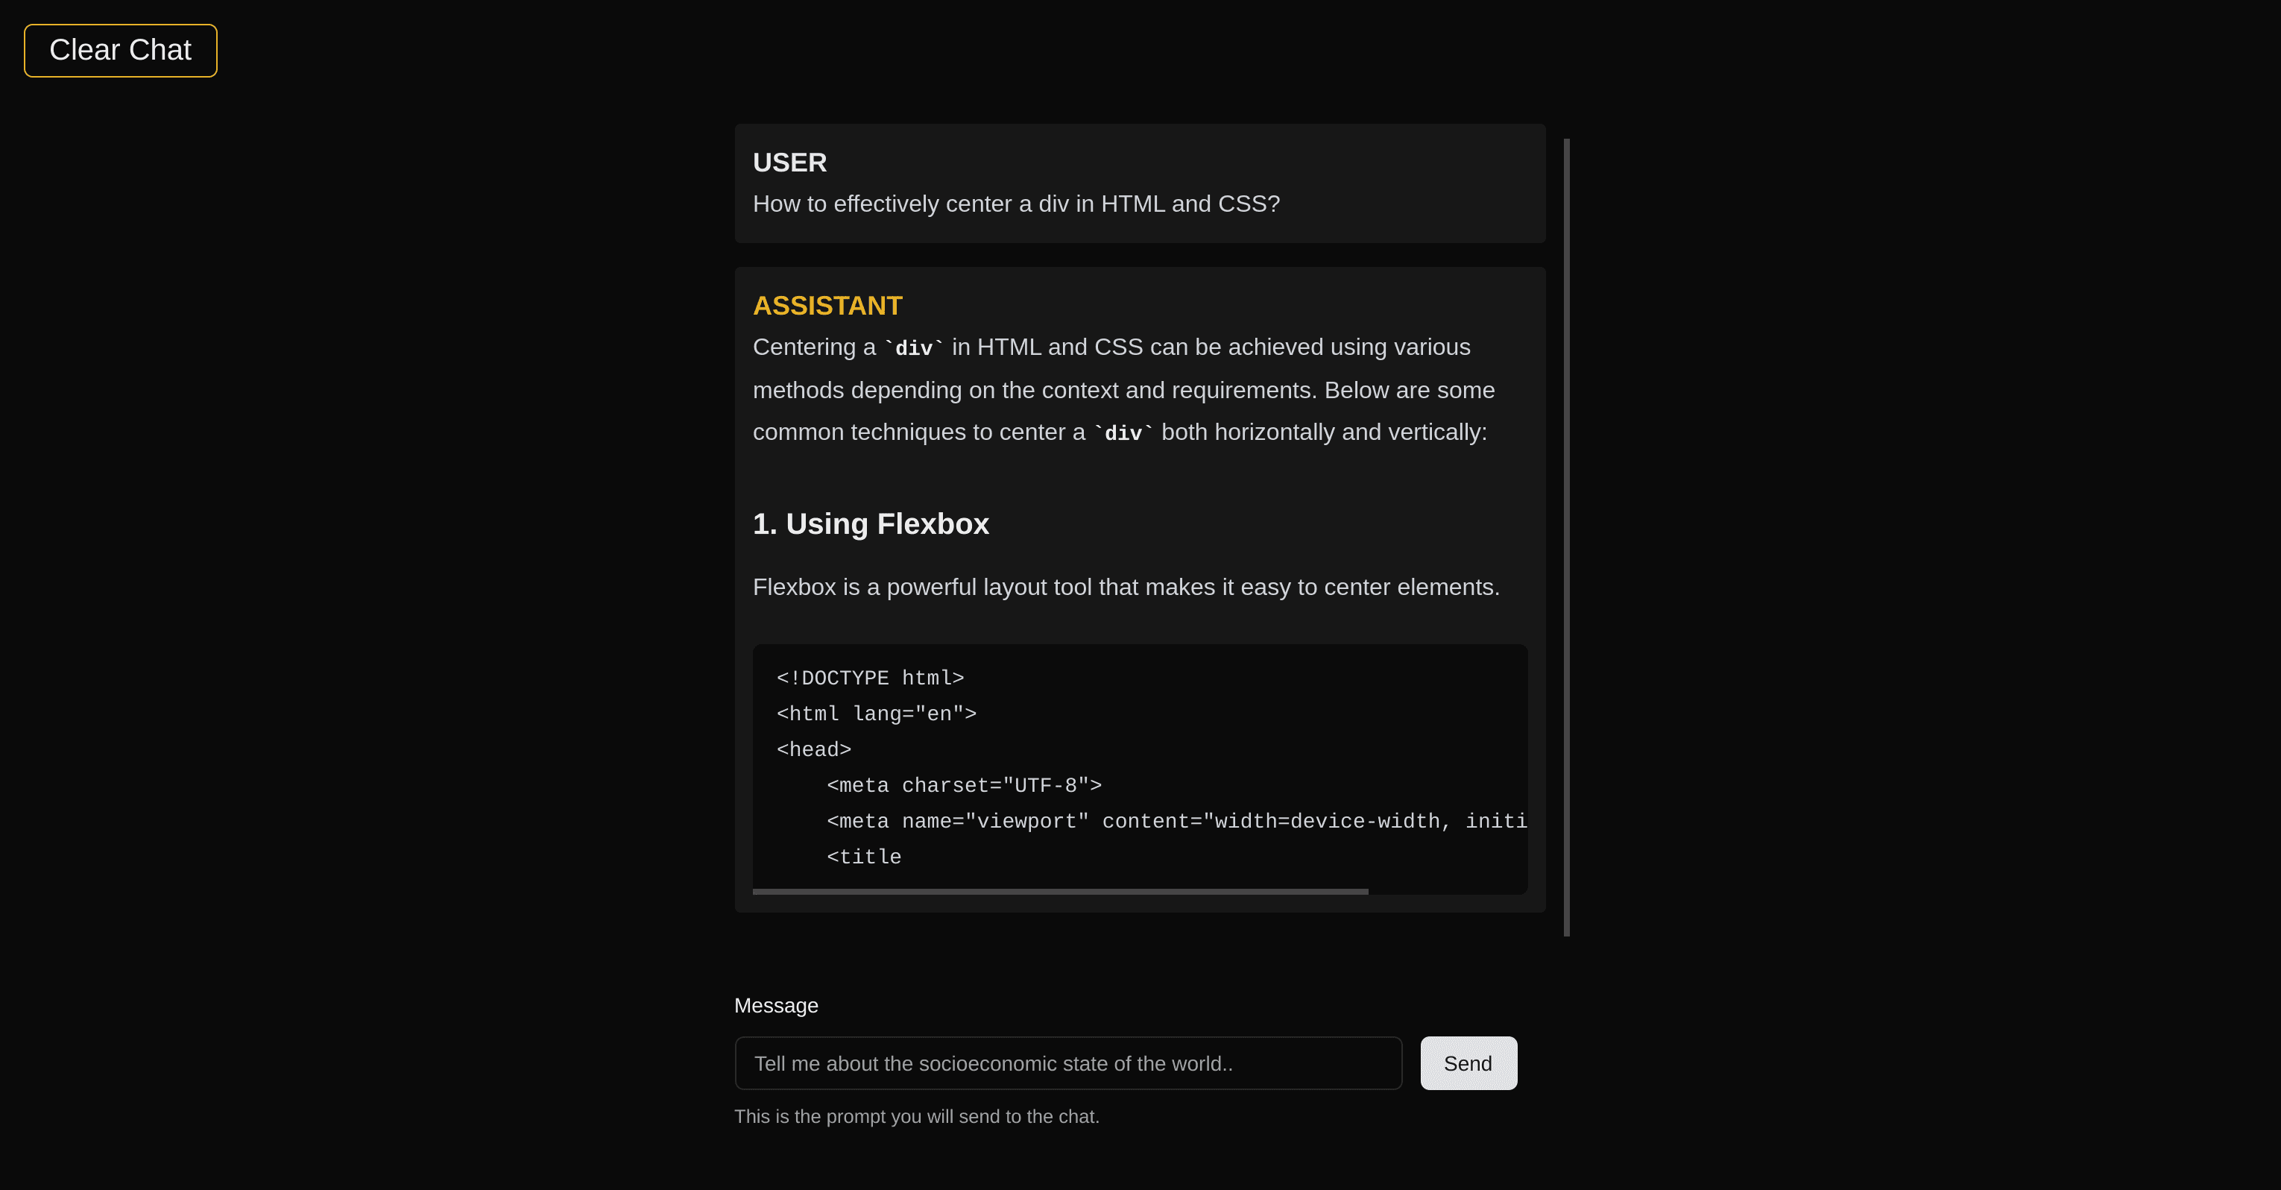
Task: Click the <!DOCTYPE html> code line
Action: pyautogui.click(x=870, y=679)
